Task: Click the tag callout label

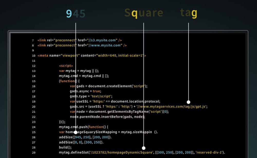Action: (188, 13)
